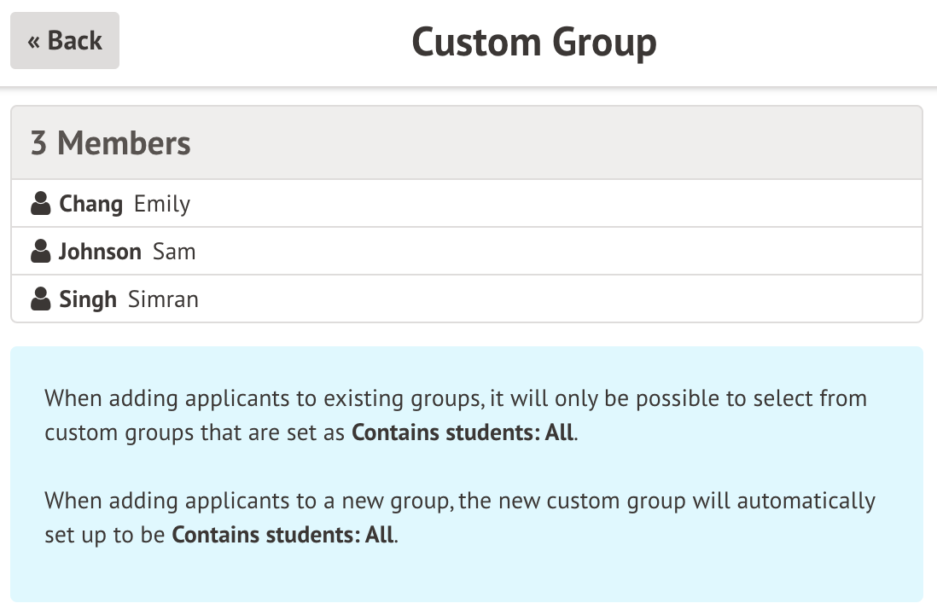Viewport: 937px width, 609px height.
Task: Click bold "Contains students: All" in first paragraph
Action: [463, 432]
